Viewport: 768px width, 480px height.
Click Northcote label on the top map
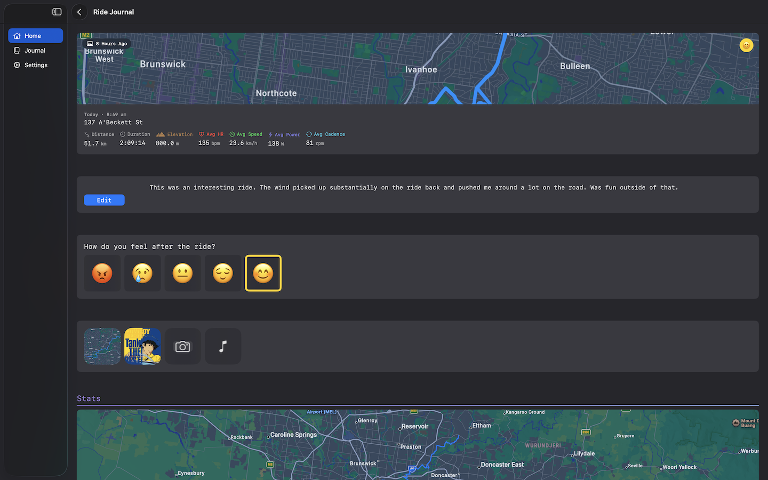coord(276,93)
